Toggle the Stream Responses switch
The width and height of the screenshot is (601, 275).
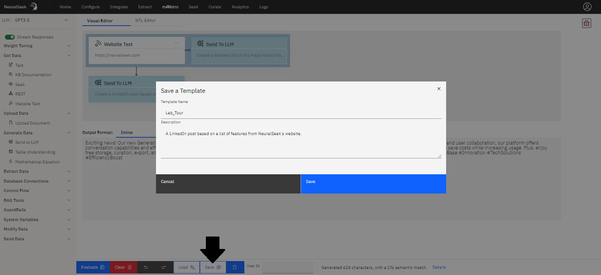(10, 37)
